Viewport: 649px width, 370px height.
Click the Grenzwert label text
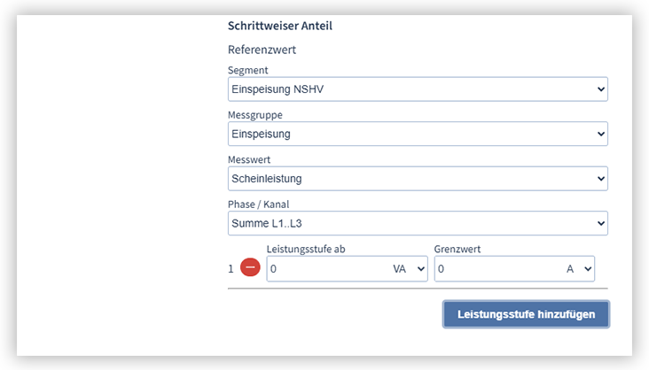457,250
